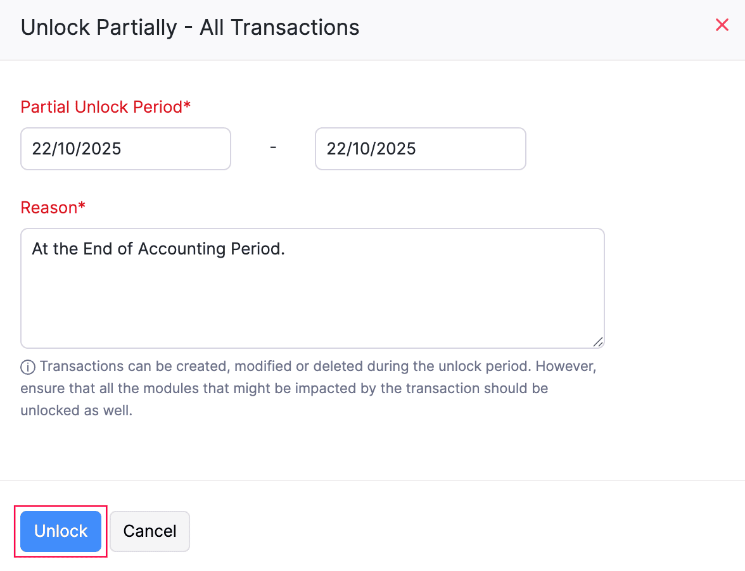Viewport: 745px width, 571px height.
Task: Click the dialog header area
Action: pyautogui.click(x=372, y=27)
